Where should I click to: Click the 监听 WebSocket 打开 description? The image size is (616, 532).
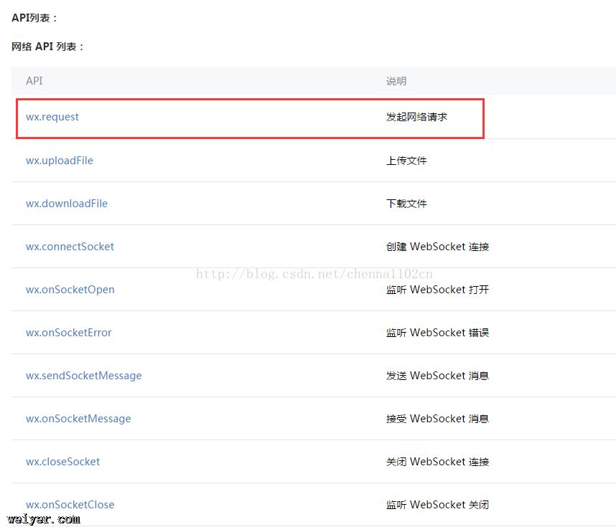(437, 290)
